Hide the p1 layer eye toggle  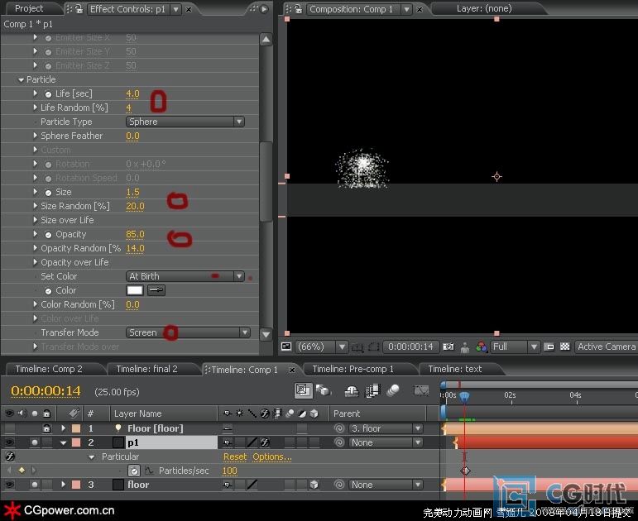[x=9, y=442]
